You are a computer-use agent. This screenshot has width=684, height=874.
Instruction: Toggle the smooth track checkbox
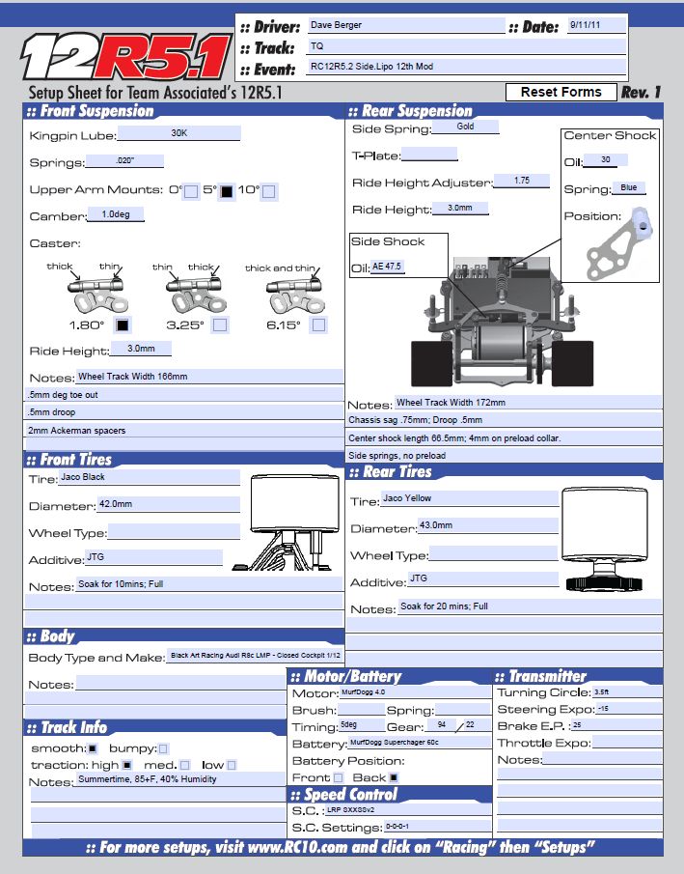93,748
